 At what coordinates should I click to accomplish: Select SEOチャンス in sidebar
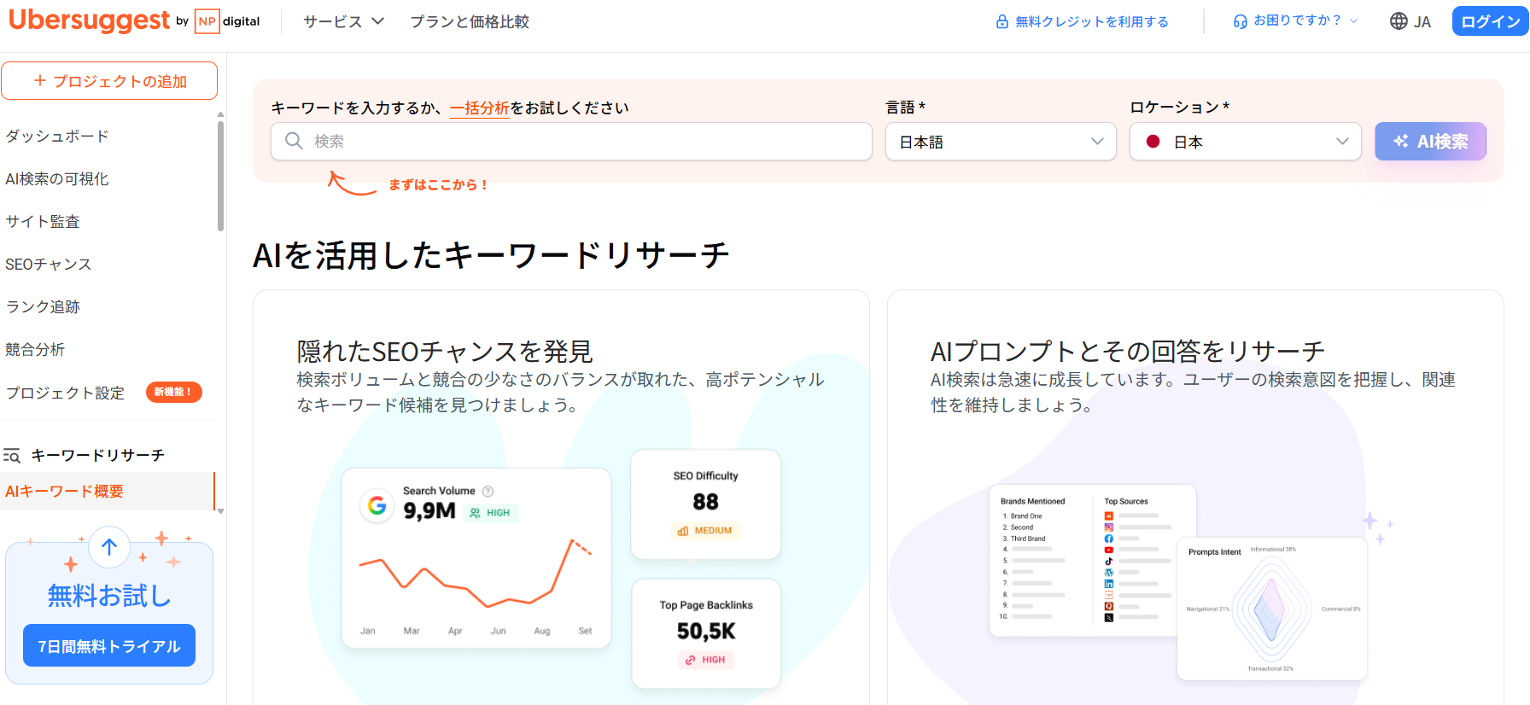click(x=49, y=265)
